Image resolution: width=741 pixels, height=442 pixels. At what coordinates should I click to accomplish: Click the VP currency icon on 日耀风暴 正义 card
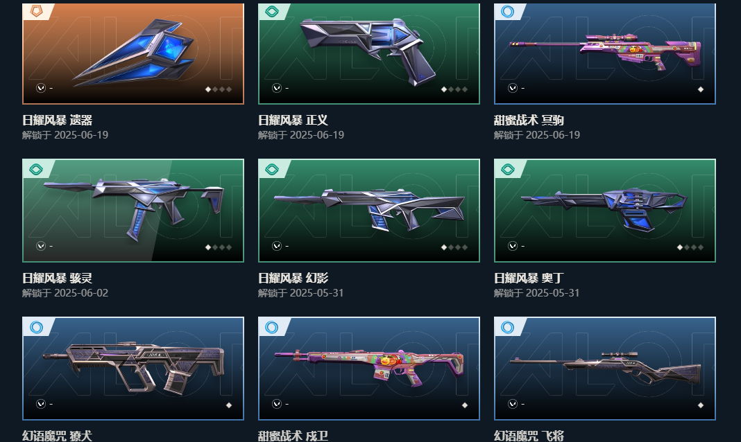[x=277, y=88]
